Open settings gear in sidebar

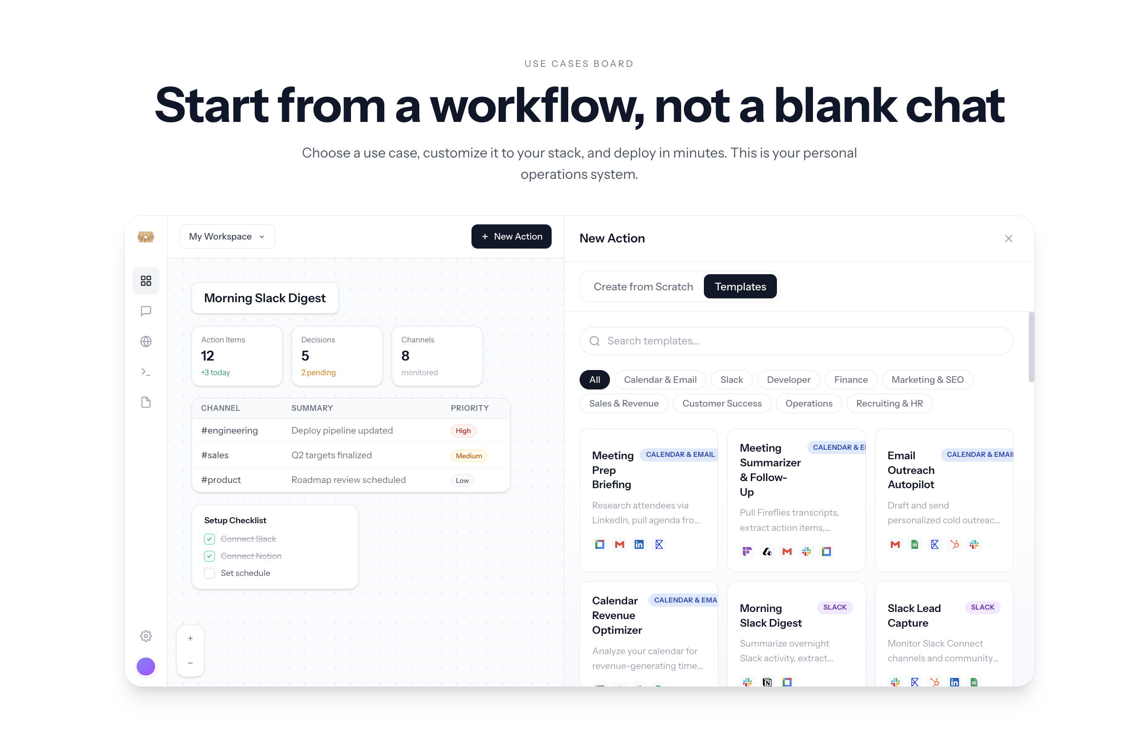tap(146, 636)
